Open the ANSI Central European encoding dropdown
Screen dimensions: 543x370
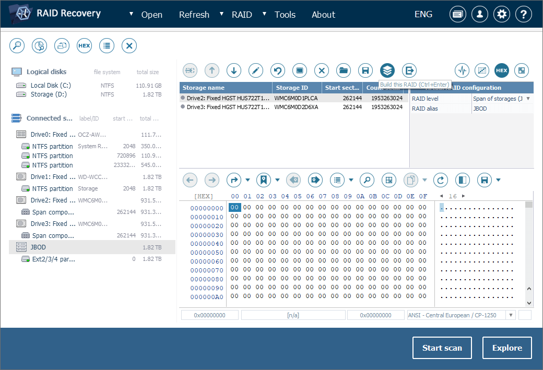point(510,315)
